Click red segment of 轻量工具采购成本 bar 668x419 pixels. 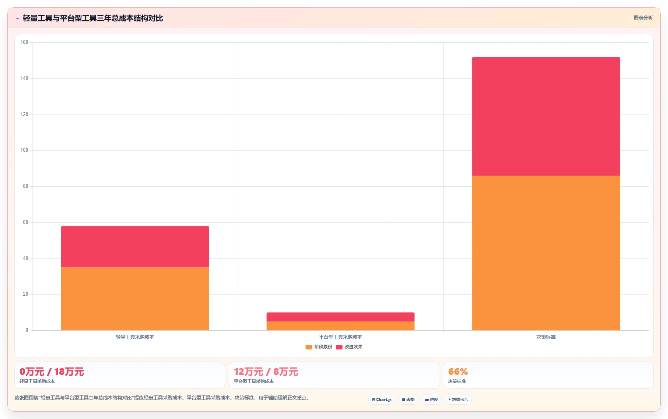click(135, 247)
